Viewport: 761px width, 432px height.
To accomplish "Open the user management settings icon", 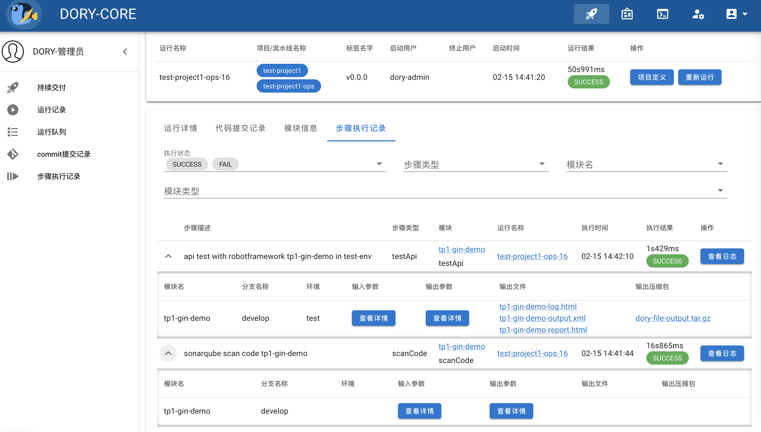I will pos(698,14).
